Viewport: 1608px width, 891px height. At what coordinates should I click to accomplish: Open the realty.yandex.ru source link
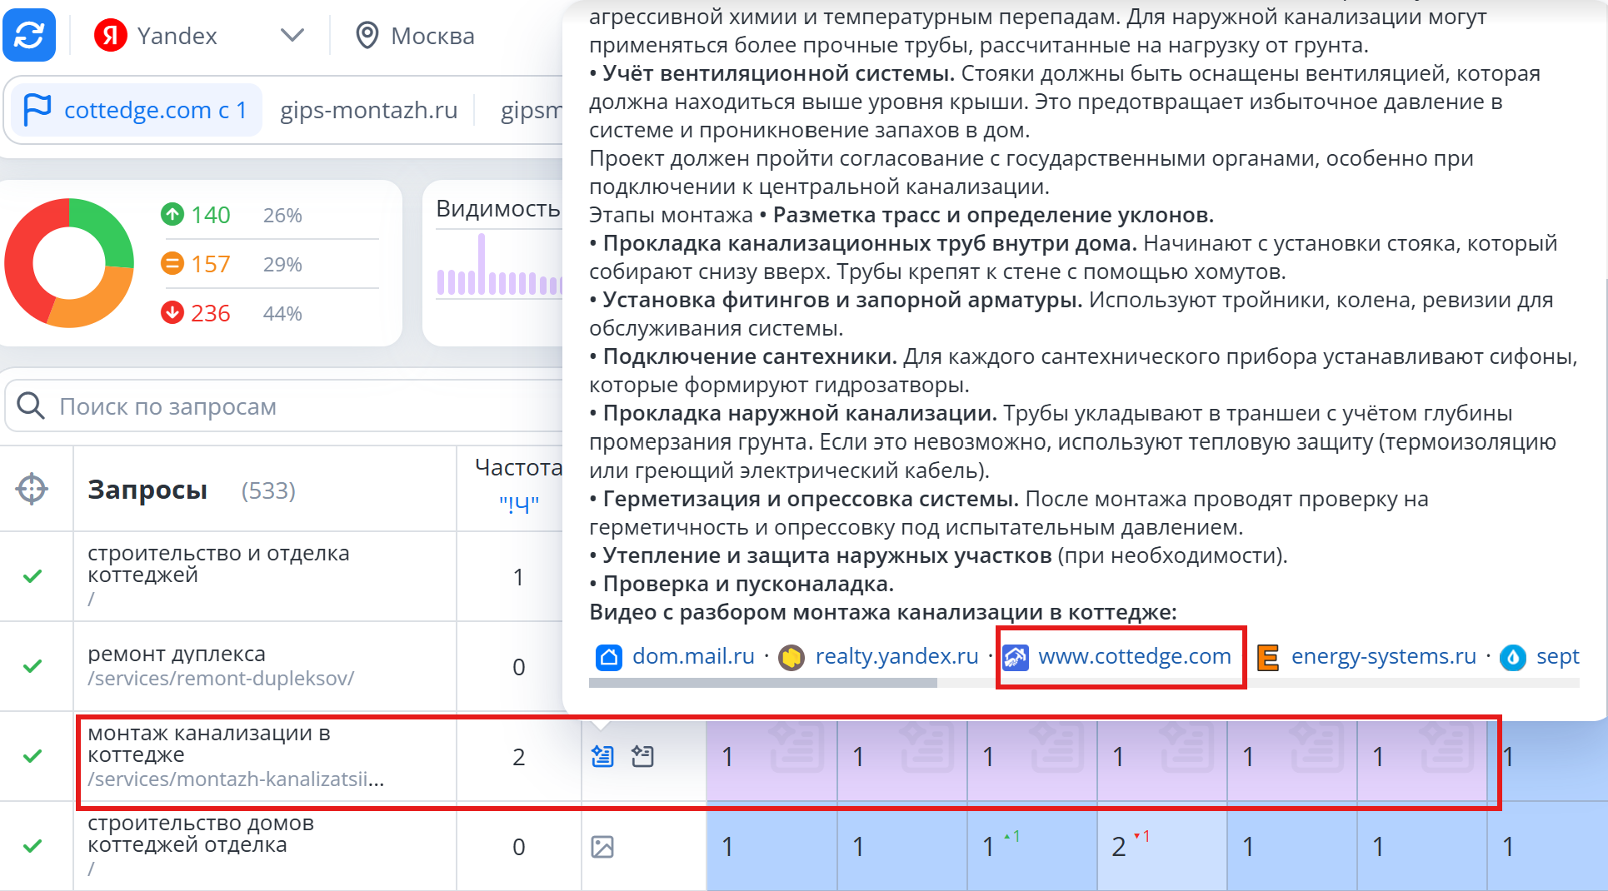click(x=896, y=656)
